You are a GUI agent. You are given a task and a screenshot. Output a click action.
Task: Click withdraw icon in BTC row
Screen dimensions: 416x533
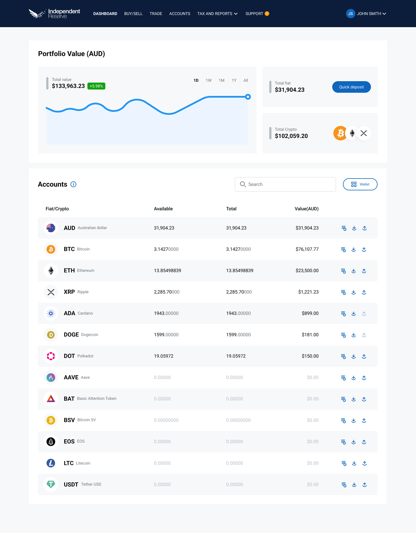364,250
